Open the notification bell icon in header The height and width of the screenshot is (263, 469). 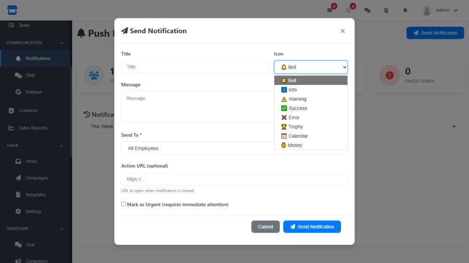[405, 10]
